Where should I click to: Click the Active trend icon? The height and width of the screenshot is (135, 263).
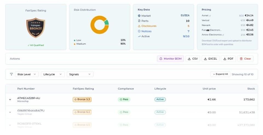tap(139, 36)
